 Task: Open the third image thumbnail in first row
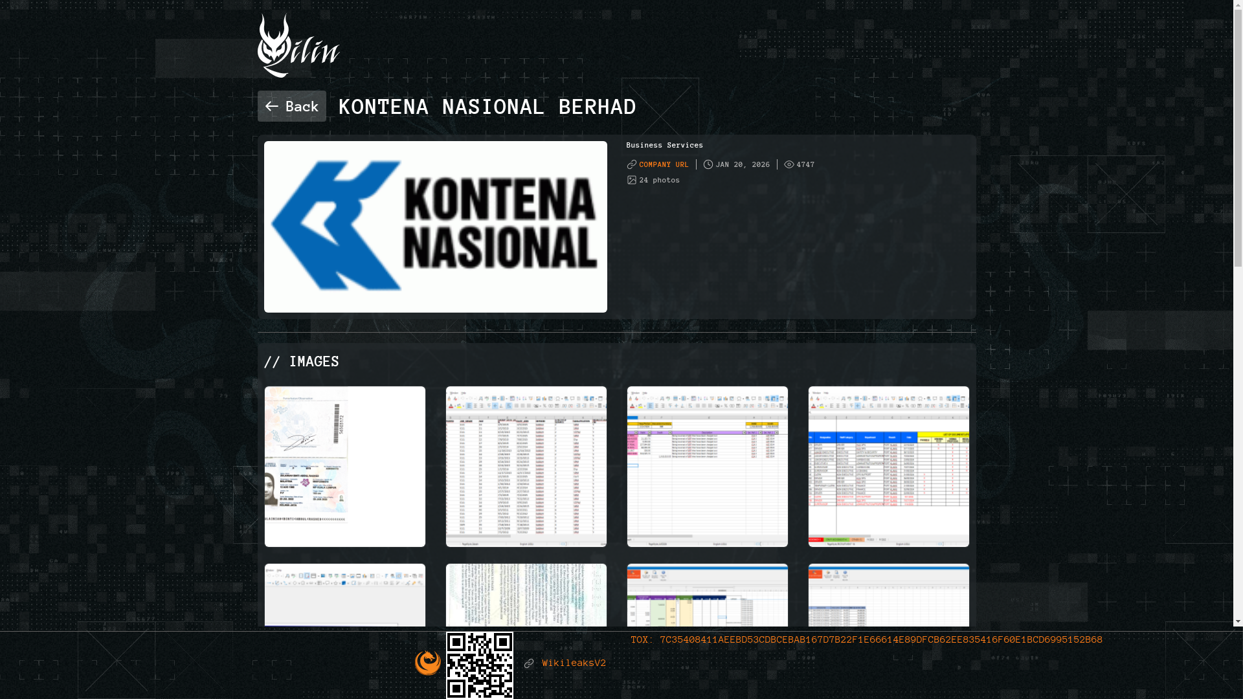tap(707, 466)
